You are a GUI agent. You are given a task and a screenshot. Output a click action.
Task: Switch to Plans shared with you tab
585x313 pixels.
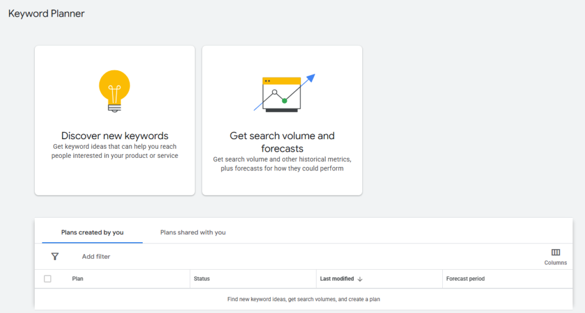click(x=193, y=232)
